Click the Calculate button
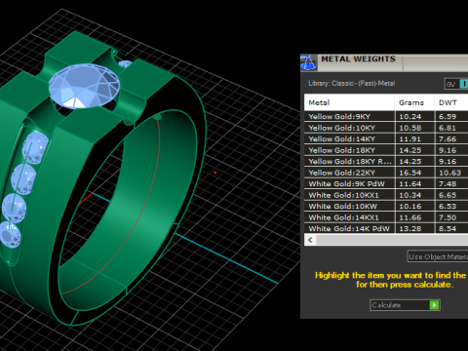 [405, 305]
